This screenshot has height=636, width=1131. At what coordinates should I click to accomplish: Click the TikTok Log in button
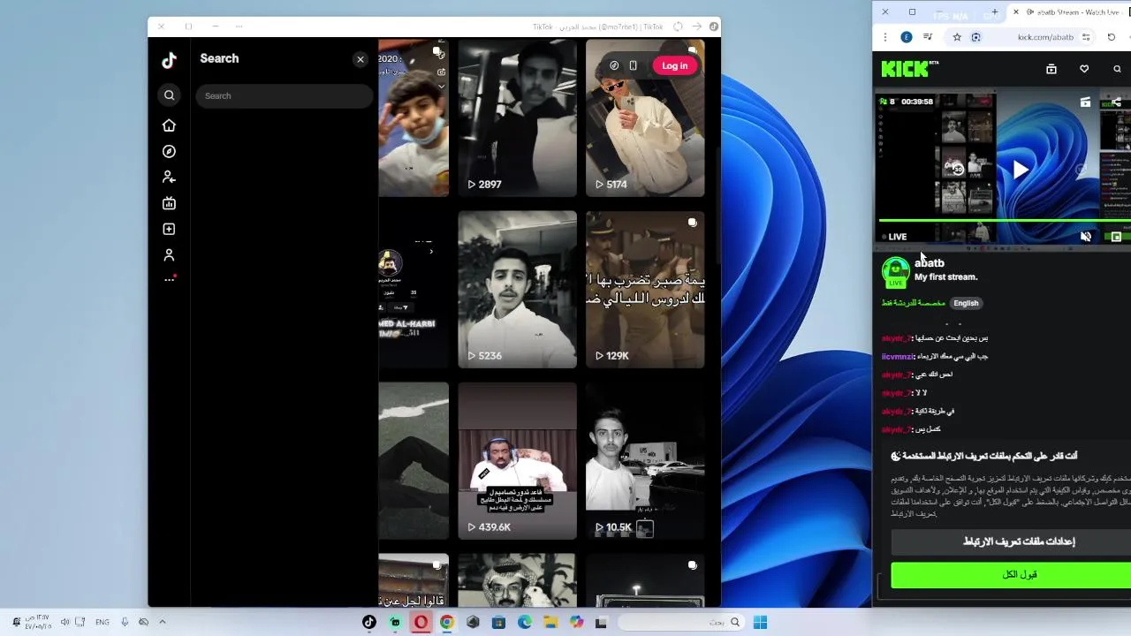click(674, 65)
